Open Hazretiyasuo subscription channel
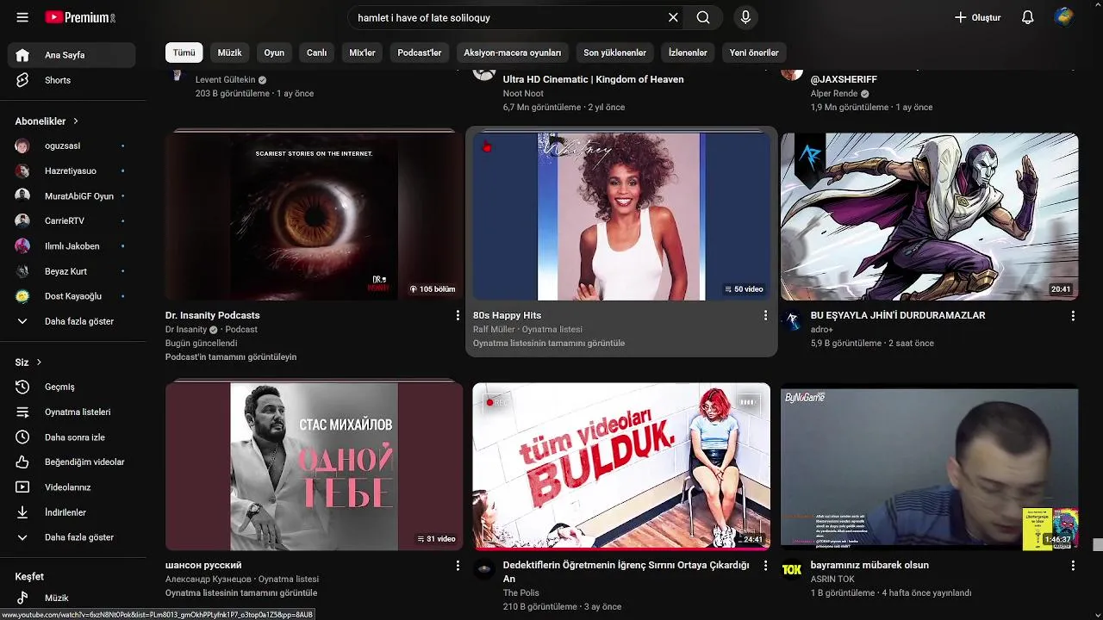Screen dimensions: 1103x620 pyautogui.click(x=72, y=171)
